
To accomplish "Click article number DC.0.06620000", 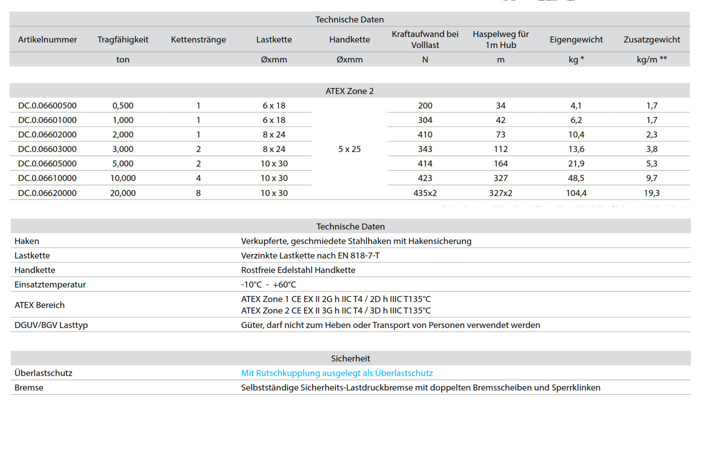I will pyautogui.click(x=47, y=193).
